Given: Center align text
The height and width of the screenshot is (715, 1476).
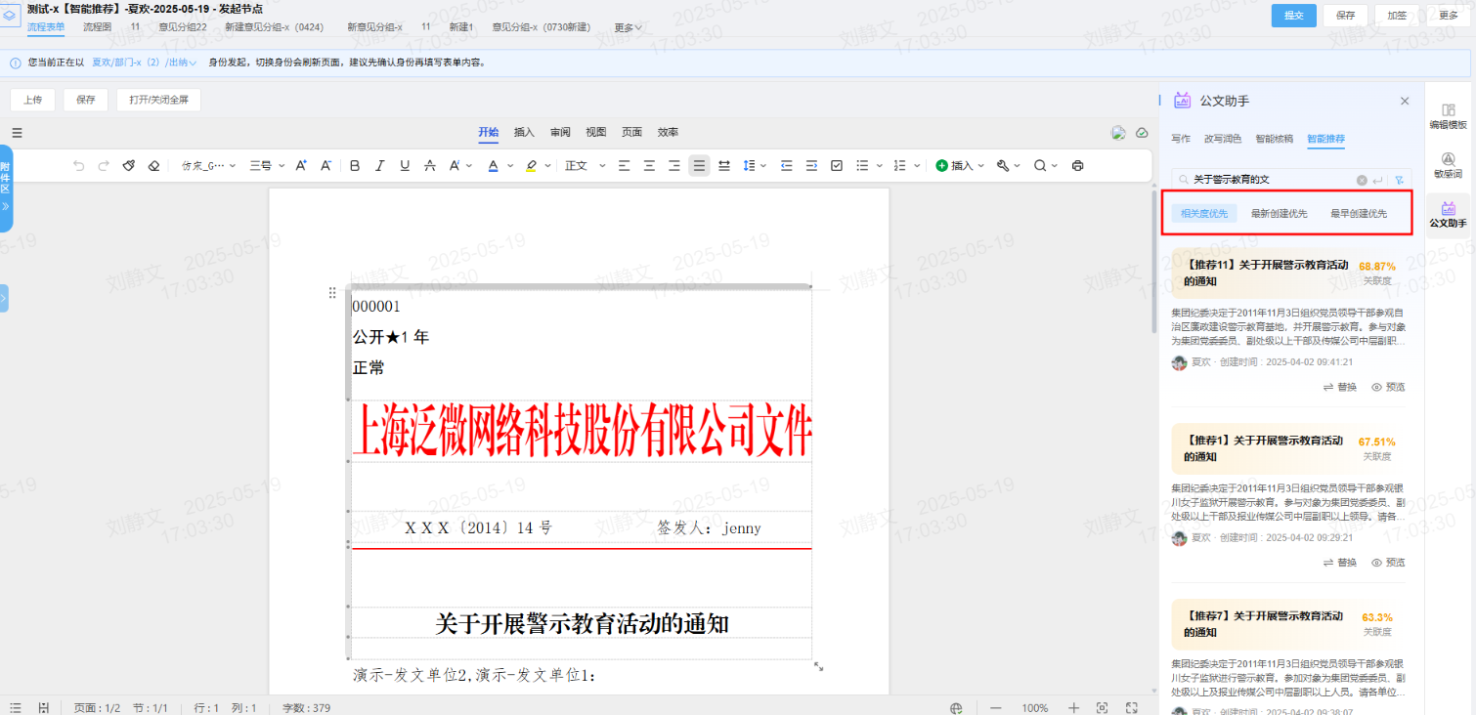Looking at the screenshot, I should [x=649, y=166].
